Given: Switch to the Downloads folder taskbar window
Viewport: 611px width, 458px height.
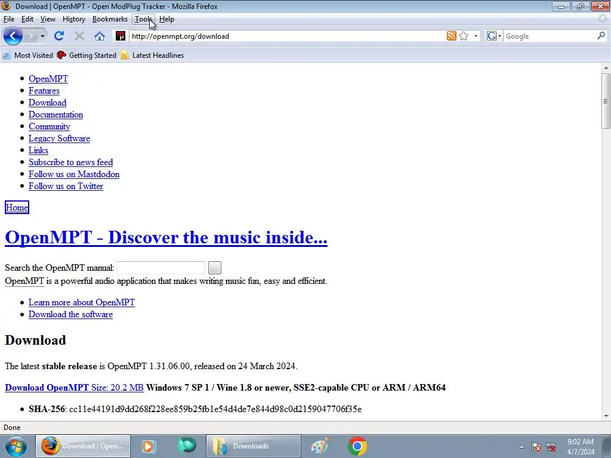Looking at the screenshot, I should click(x=253, y=446).
